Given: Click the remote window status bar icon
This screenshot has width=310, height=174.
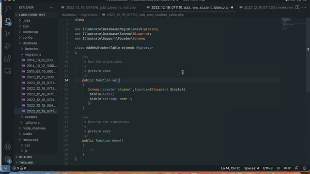Looking at the screenshot, I should [6, 168].
